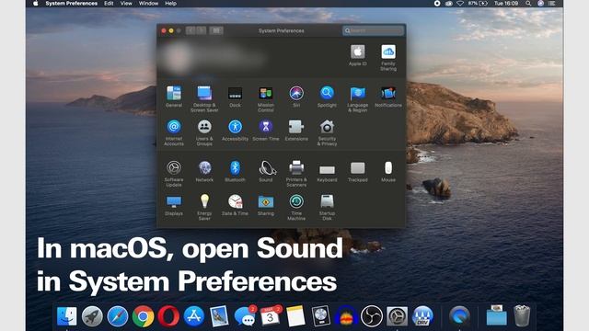Open Energy Saver preferences
This screenshot has width=589, height=331.
point(204,207)
